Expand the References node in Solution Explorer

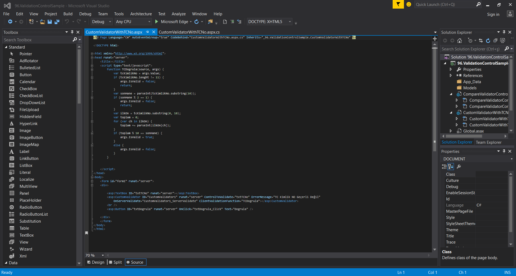click(451, 76)
